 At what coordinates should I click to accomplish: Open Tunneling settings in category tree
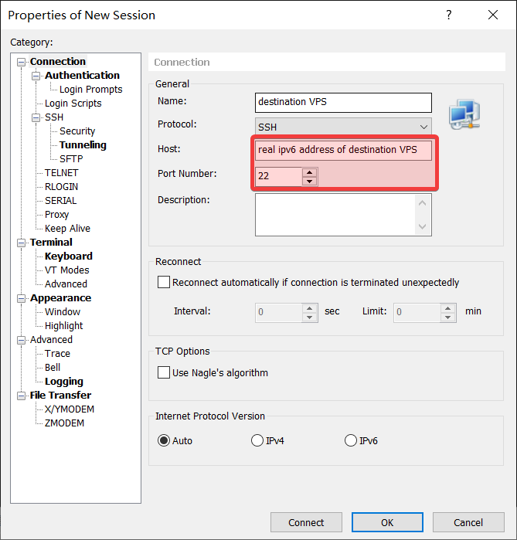coord(83,145)
